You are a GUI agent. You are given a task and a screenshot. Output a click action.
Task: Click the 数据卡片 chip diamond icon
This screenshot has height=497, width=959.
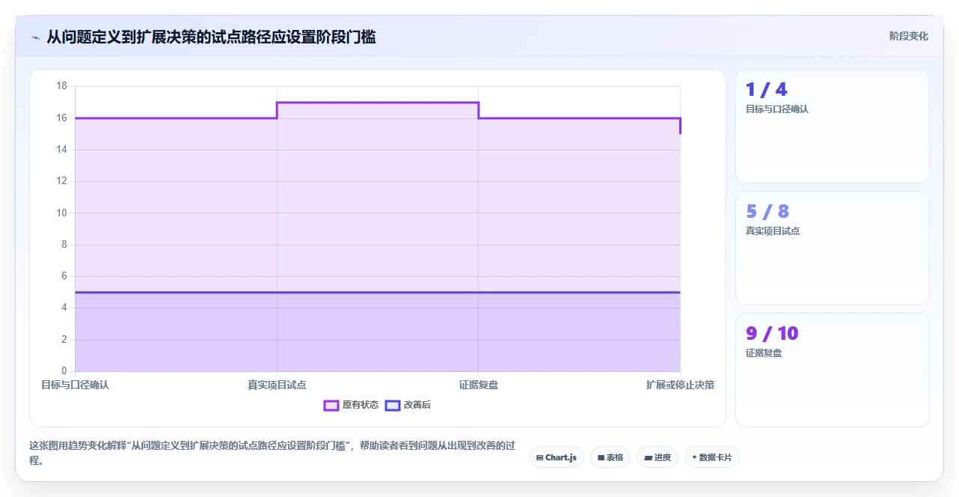pos(694,457)
